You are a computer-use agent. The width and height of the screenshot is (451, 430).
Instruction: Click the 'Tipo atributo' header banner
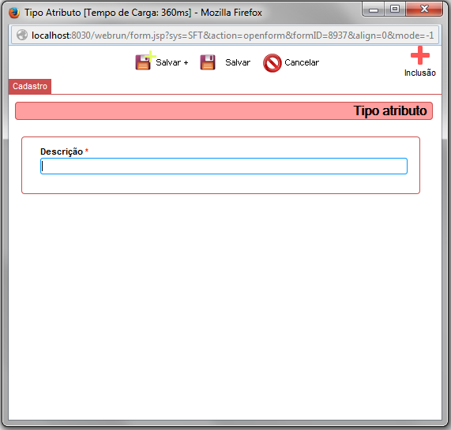224,111
